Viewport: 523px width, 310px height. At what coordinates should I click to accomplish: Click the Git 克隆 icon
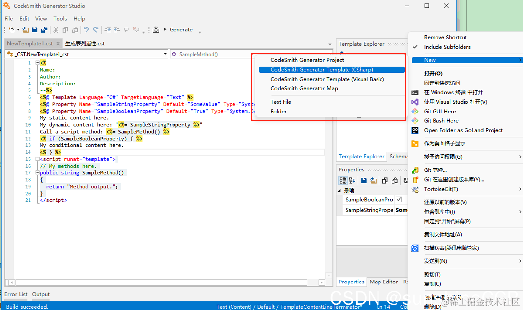pyautogui.click(x=415, y=170)
